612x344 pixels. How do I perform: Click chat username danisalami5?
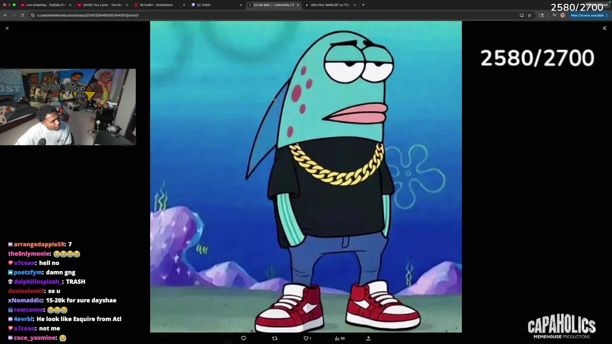(x=27, y=291)
